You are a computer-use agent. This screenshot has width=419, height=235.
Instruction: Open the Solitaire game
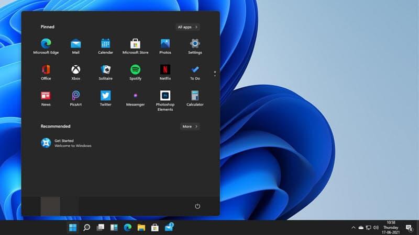coord(105,70)
